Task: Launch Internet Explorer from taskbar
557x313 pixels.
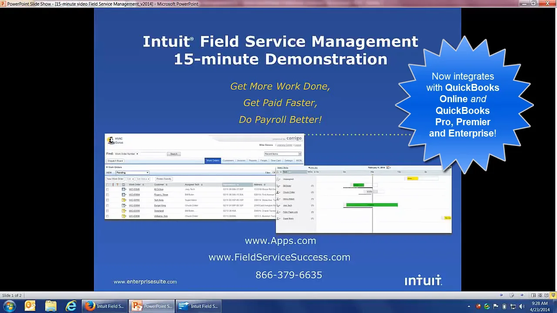Action: [x=71, y=306]
